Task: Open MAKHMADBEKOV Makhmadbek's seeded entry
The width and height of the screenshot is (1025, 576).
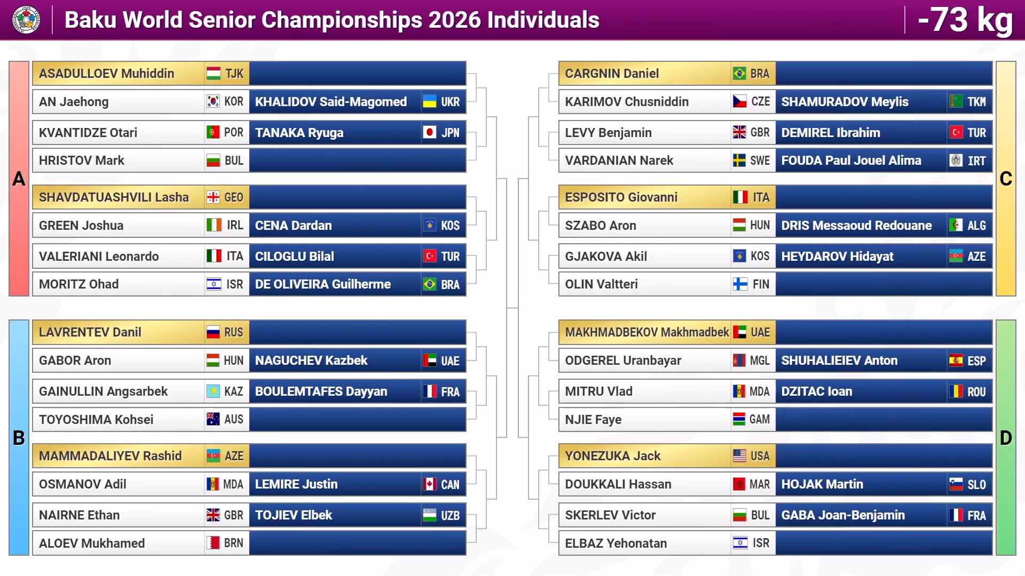Action: [667, 332]
